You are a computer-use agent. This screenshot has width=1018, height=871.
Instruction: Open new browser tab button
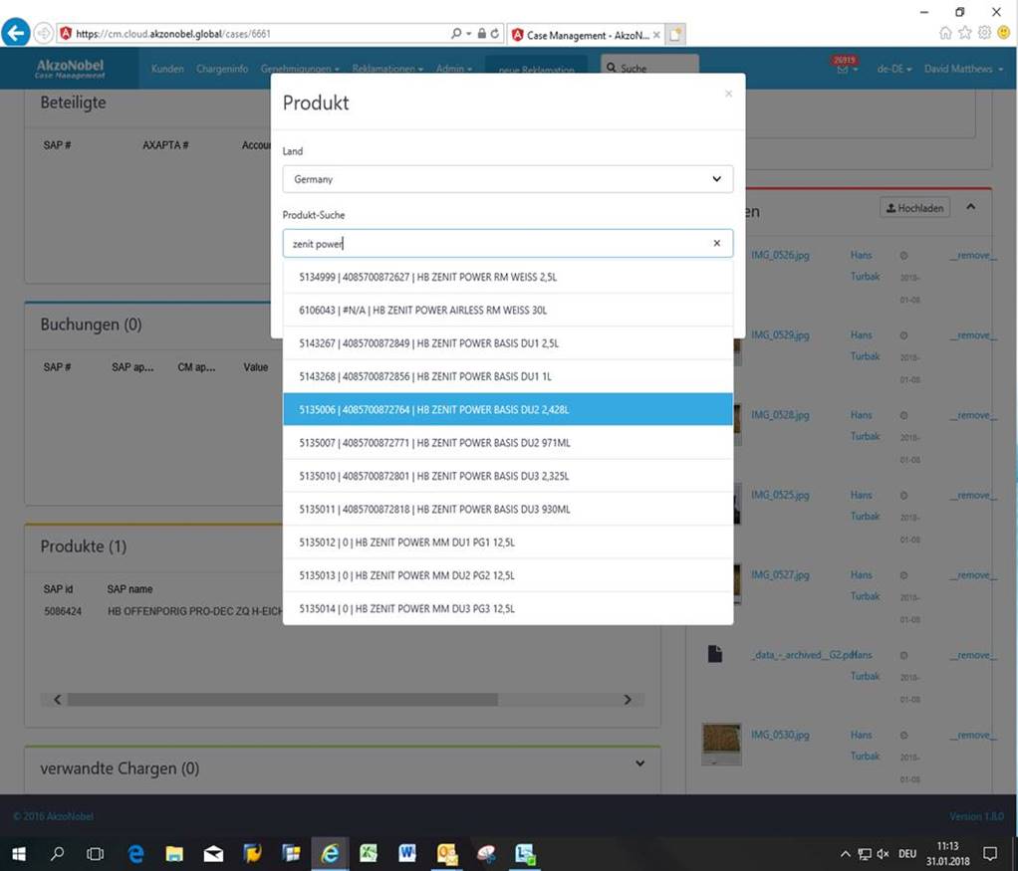[676, 35]
